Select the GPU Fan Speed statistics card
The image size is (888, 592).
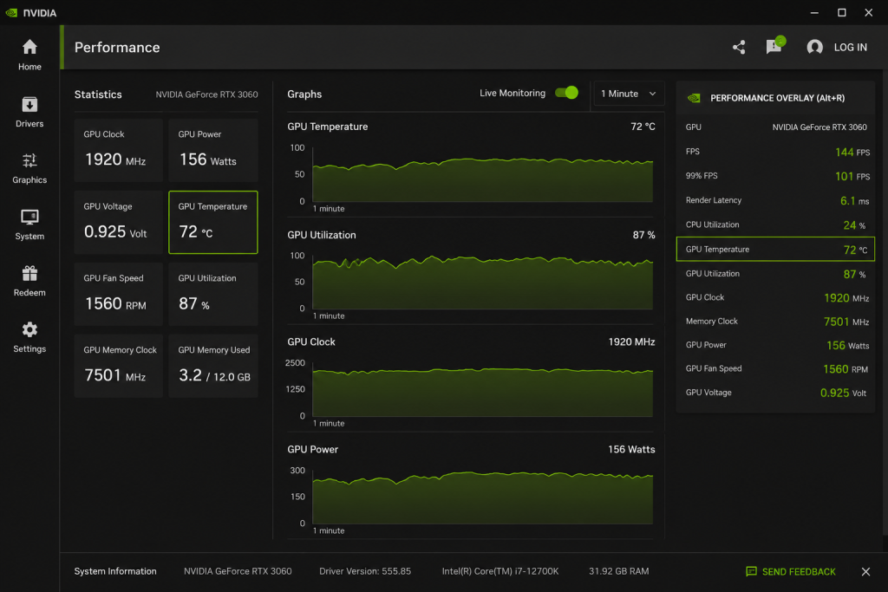[118, 294]
